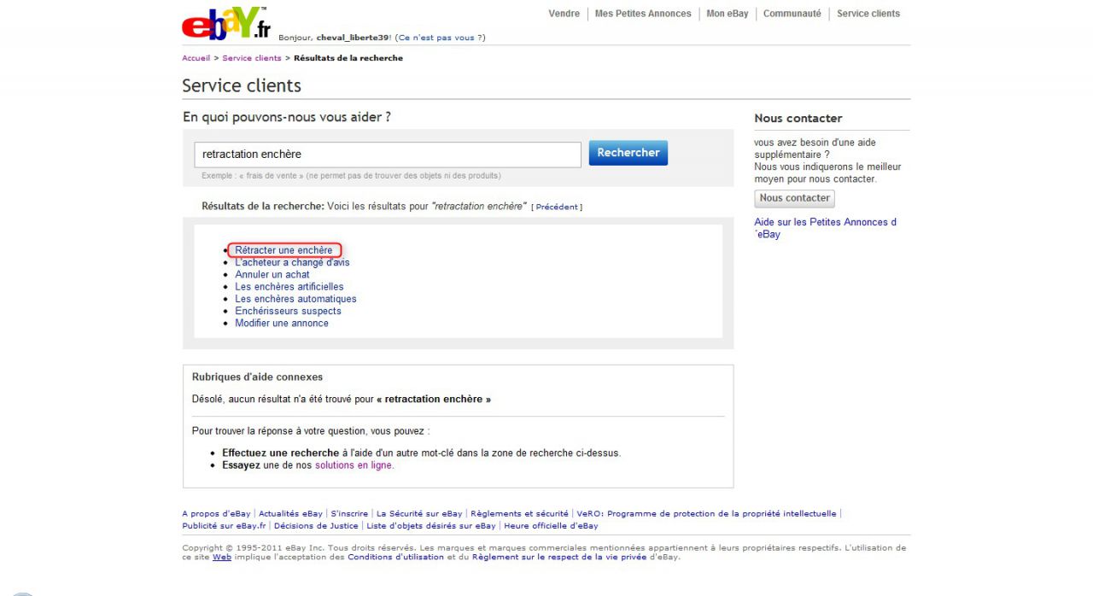Image resolution: width=1093 pixels, height=596 pixels.
Task: Open the Vendre menu item
Action: click(x=564, y=14)
